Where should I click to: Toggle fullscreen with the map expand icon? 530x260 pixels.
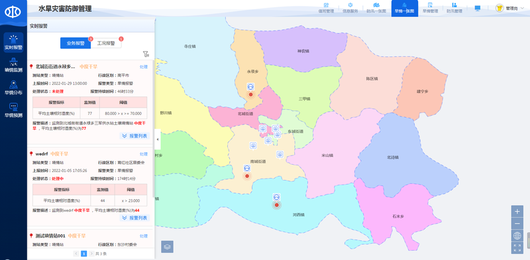(517, 248)
